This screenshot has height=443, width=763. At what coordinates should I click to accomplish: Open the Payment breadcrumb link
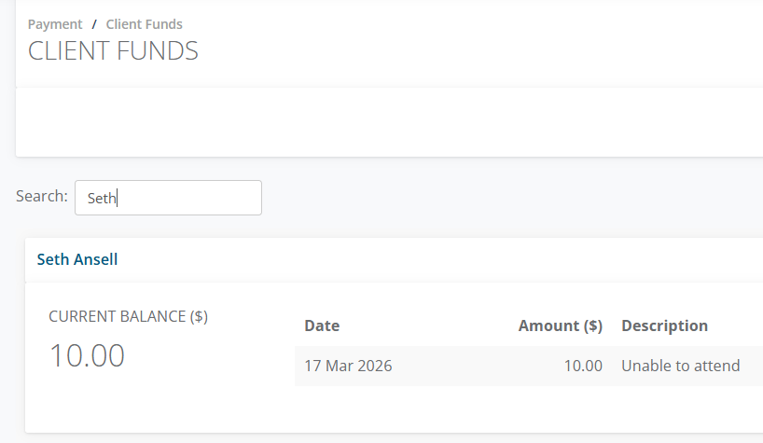click(55, 24)
